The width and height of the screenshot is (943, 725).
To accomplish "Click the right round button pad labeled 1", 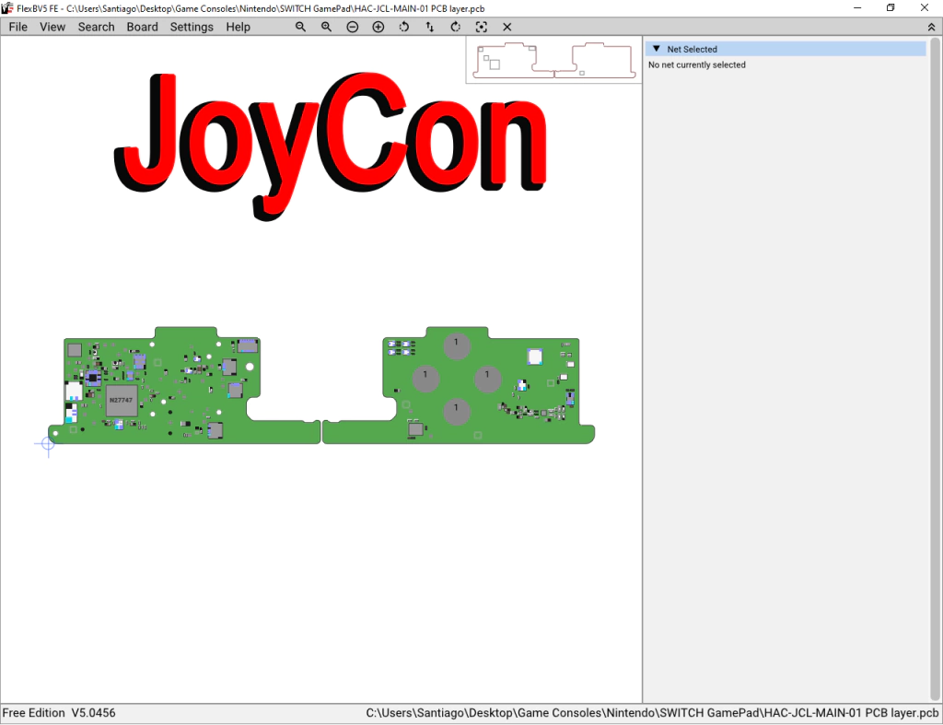I will pyautogui.click(x=488, y=379).
